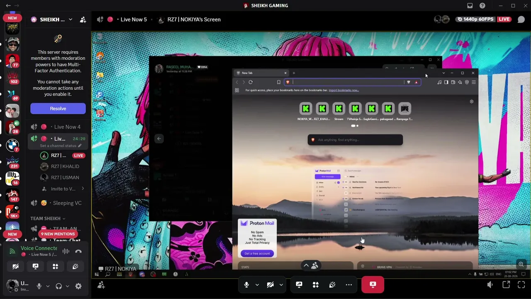Deafen with the headphones icon
The image size is (531, 299).
58,286
